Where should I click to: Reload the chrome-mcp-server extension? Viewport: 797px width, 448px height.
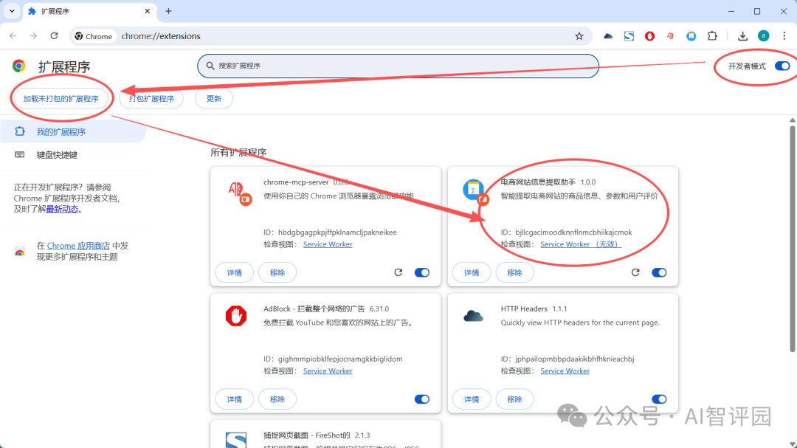point(398,272)
